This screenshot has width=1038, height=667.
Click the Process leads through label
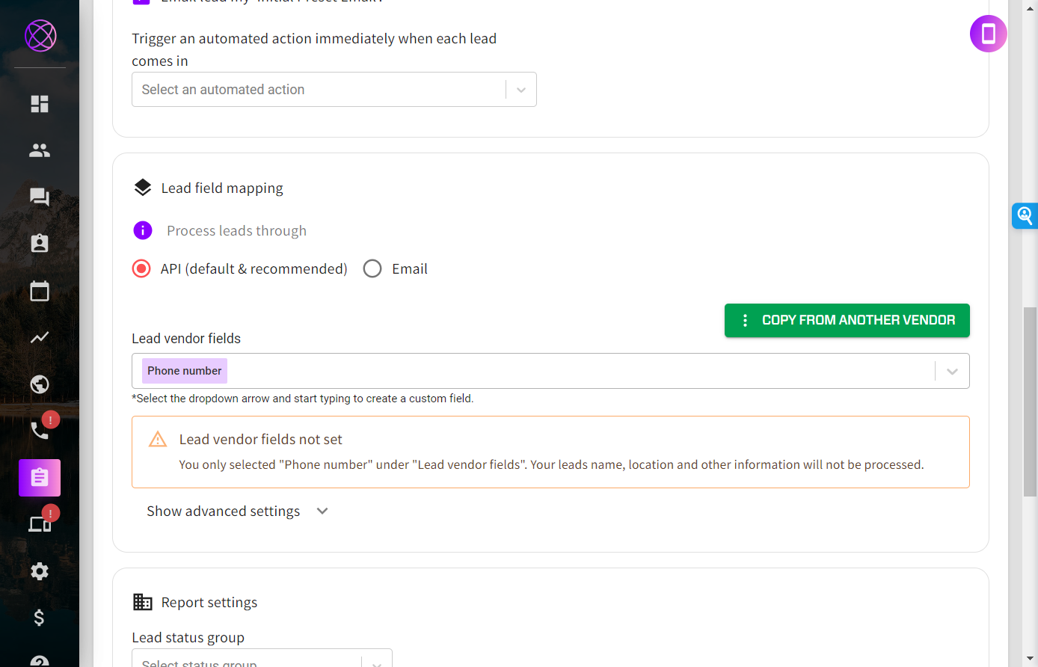[x=237, y=231]
